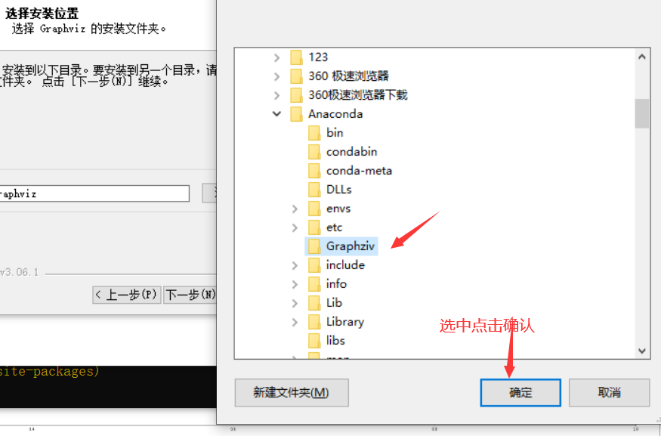The height and width of the screenshot is (436, 661).
Task: Expand the 123 folder node
Action: 277,57
